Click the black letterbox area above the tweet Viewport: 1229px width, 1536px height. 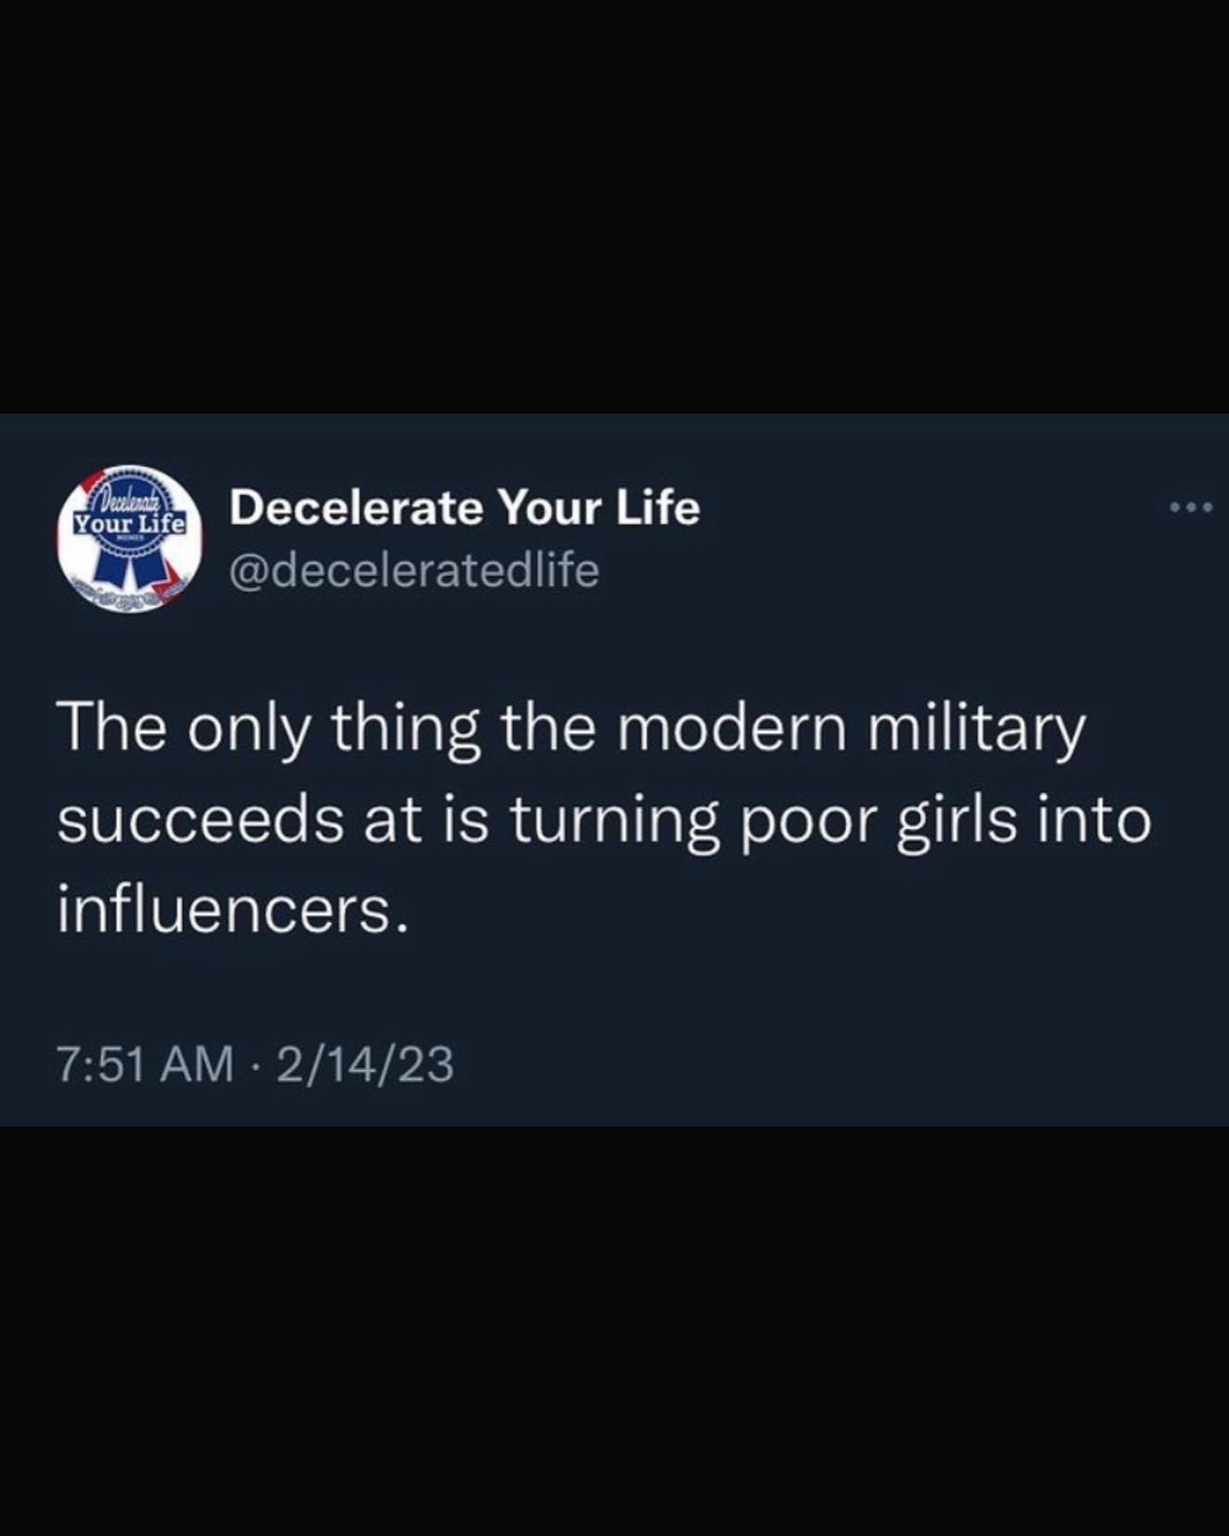[x=614, y=207]
